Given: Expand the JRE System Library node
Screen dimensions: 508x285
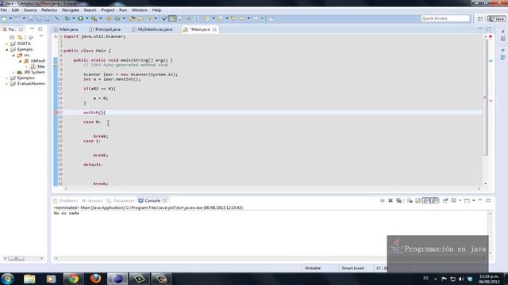Looking at the screenshot, I should coord(13,72).
